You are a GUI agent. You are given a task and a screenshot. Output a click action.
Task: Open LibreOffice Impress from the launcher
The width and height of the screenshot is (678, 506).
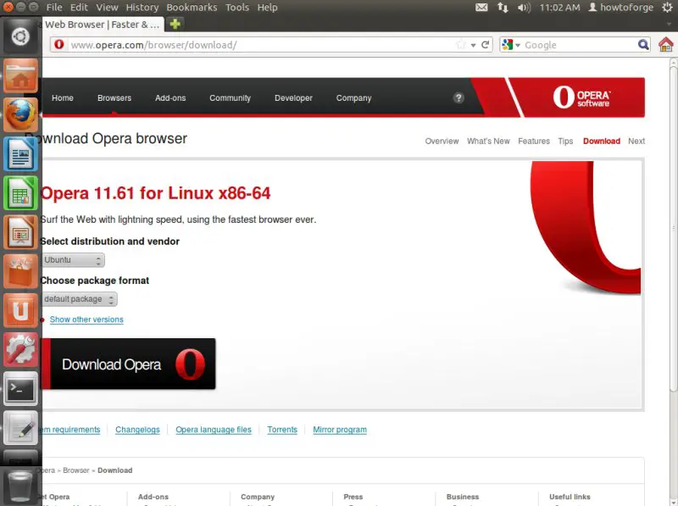pos(20,232)
